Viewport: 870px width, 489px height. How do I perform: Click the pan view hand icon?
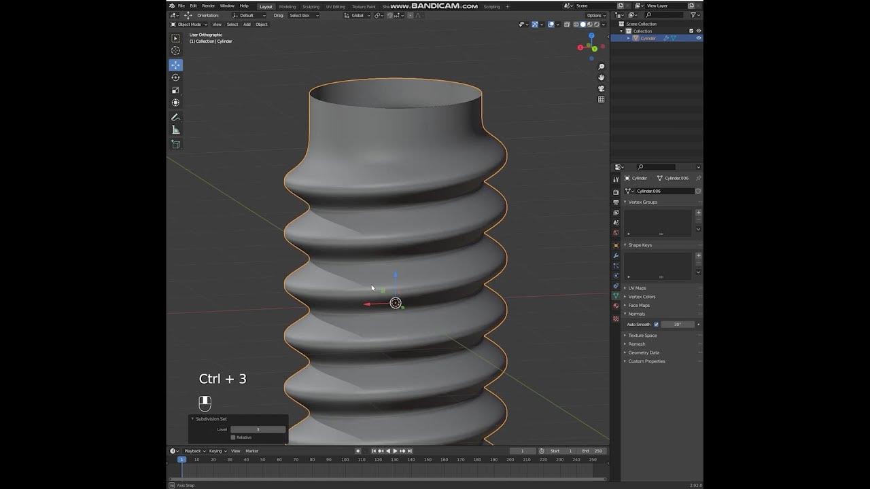click(x=601, y=77)
